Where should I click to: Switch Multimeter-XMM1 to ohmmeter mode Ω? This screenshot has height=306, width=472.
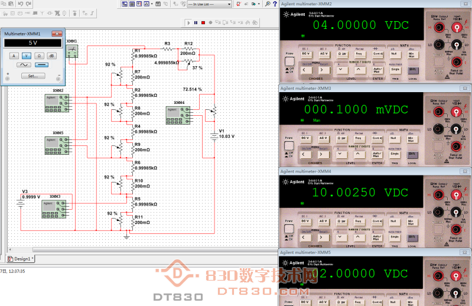click(x=39, y=56)
